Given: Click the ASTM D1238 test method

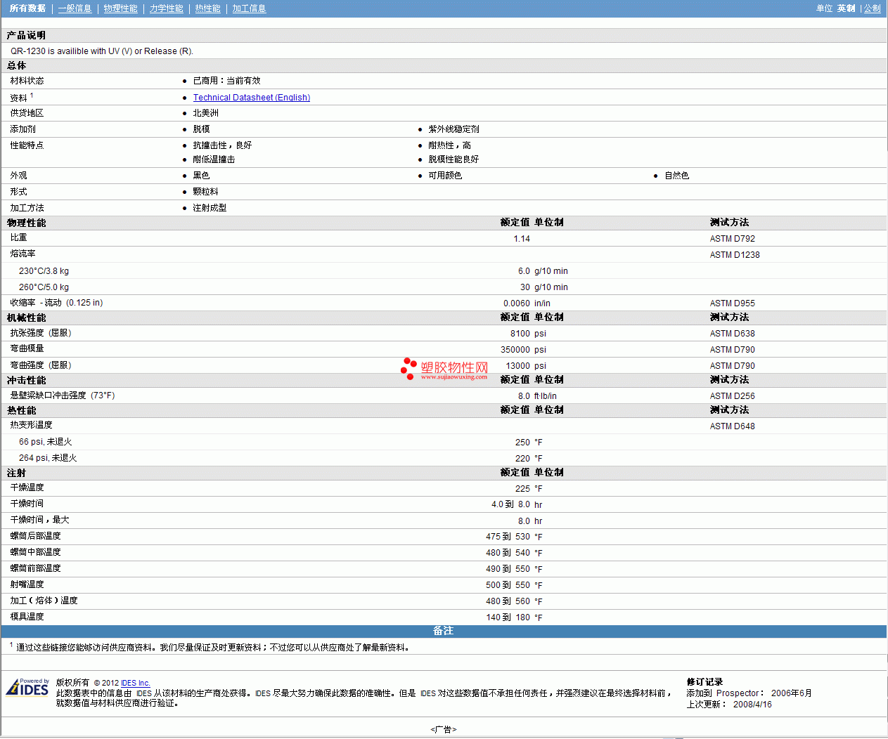Looking at the screenshot, I should (x=735, y=255).
